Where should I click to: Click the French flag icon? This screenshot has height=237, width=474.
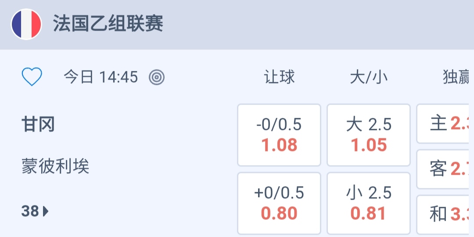(x=26, y=24)
